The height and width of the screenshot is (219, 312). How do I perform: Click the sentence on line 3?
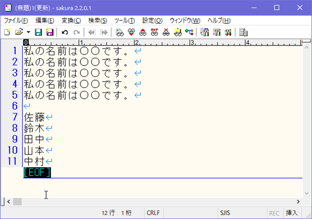[76, 73]
